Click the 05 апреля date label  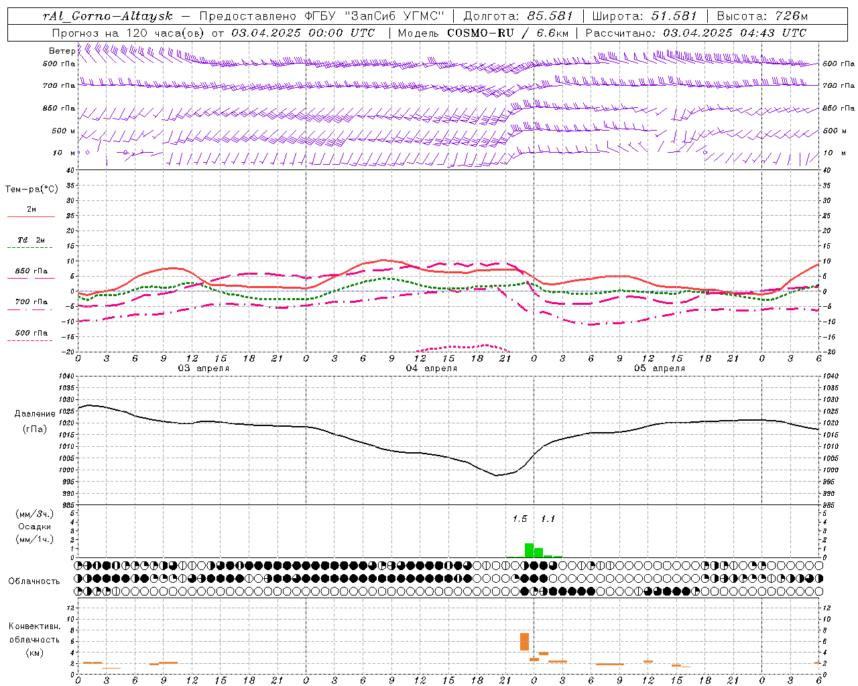(x=660, y=368)
